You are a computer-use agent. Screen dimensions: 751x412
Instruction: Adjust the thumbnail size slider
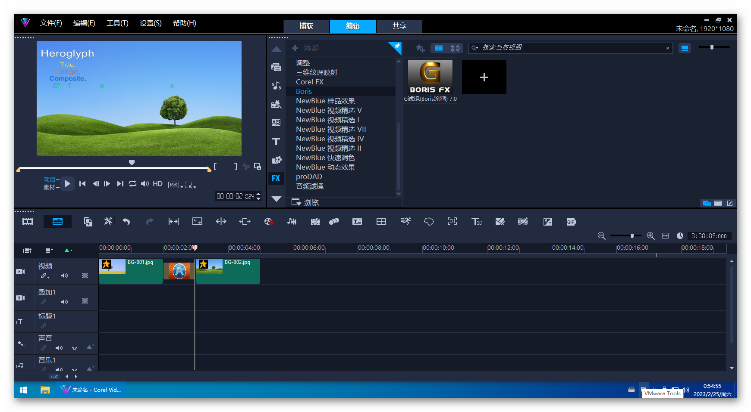pyautogui.click(x=712, y=47)
